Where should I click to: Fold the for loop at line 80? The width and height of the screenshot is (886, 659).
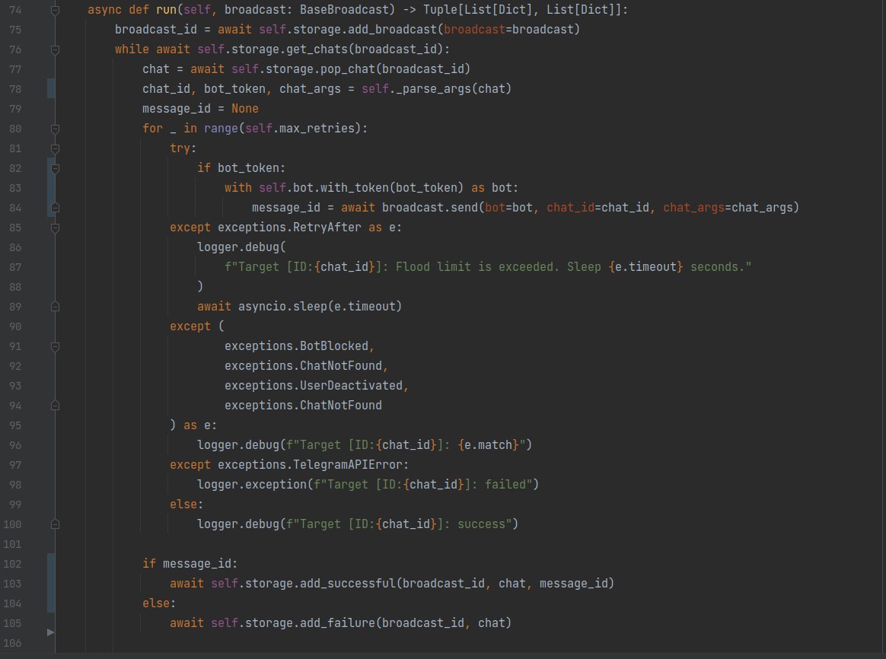coord(55,129)
